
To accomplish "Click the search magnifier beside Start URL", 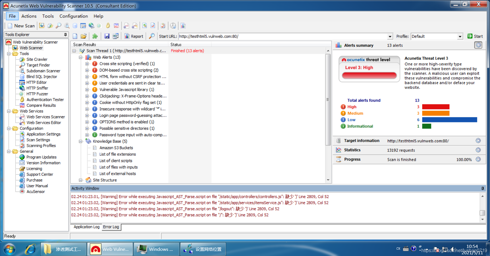I will coord(152,36).
